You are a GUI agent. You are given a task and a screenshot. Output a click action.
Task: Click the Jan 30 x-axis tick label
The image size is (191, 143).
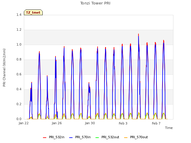(x=90, y=123)
